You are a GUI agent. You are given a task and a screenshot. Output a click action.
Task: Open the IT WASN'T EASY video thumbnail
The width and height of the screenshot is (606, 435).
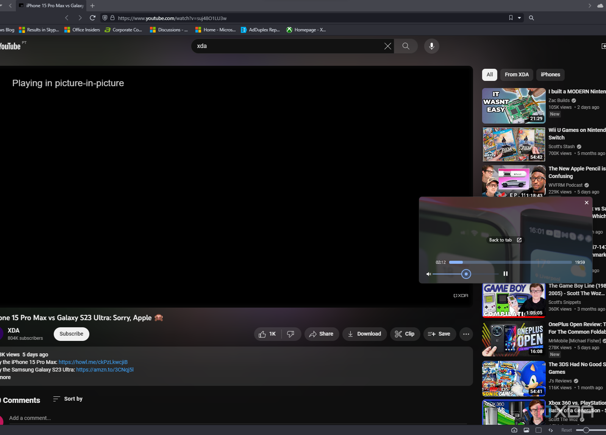pos(514,106)
